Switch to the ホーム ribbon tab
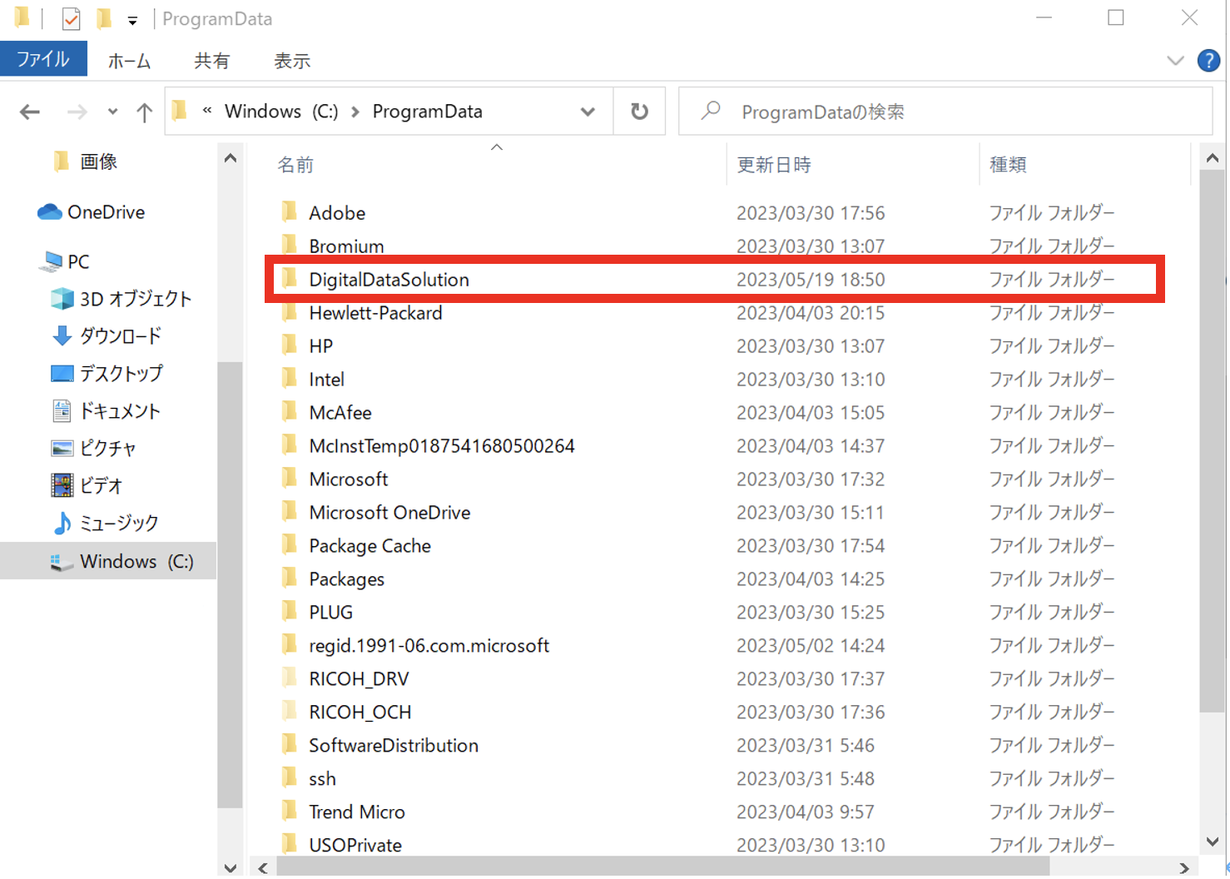Viewport: 1230px width, 879px height. pyautogui.click(x=129, y=61)
